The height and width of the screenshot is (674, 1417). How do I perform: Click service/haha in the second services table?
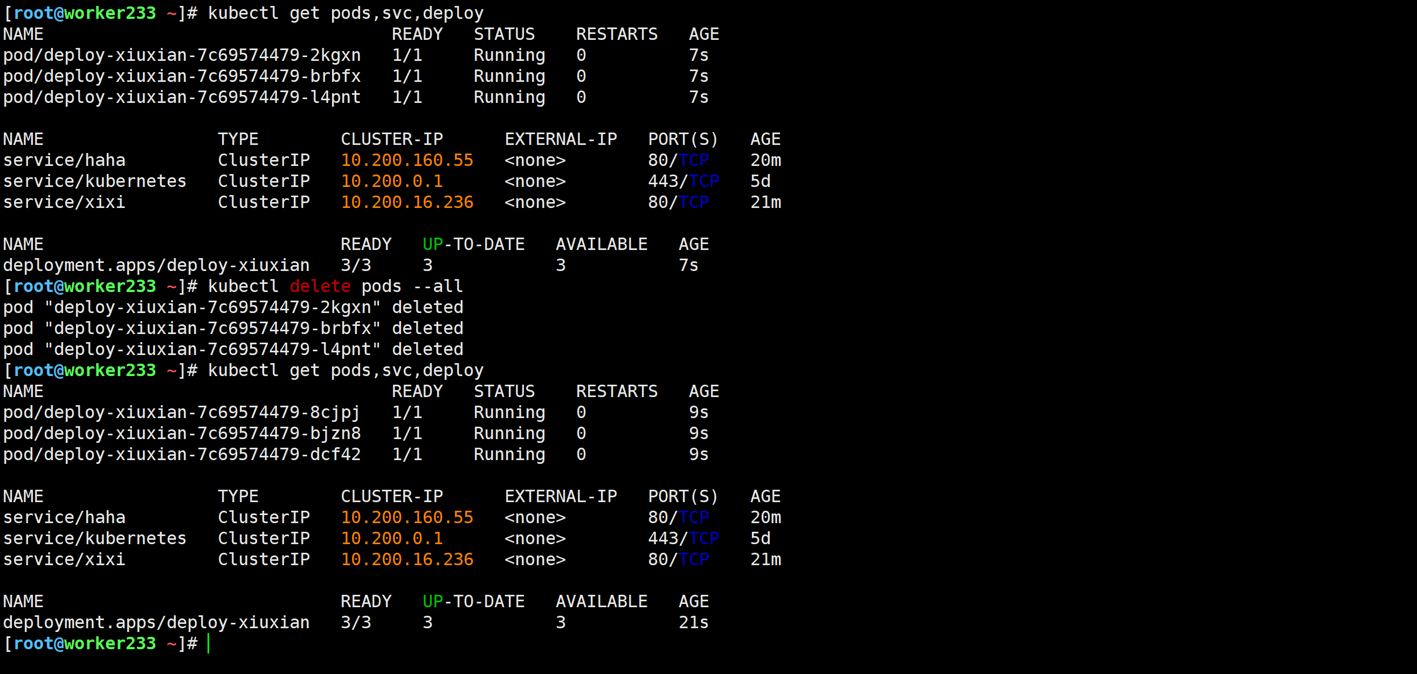click(64, 517)
